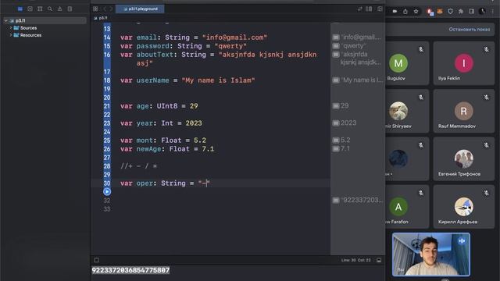Image resolution: width=500 pixels, height=281 pixels.
Task: Expand the Sources folder
Action: pos(10,28)
